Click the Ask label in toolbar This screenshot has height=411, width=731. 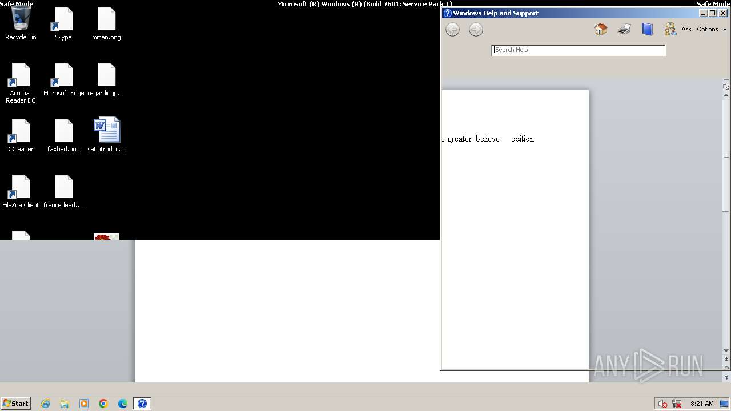[686, 29]
